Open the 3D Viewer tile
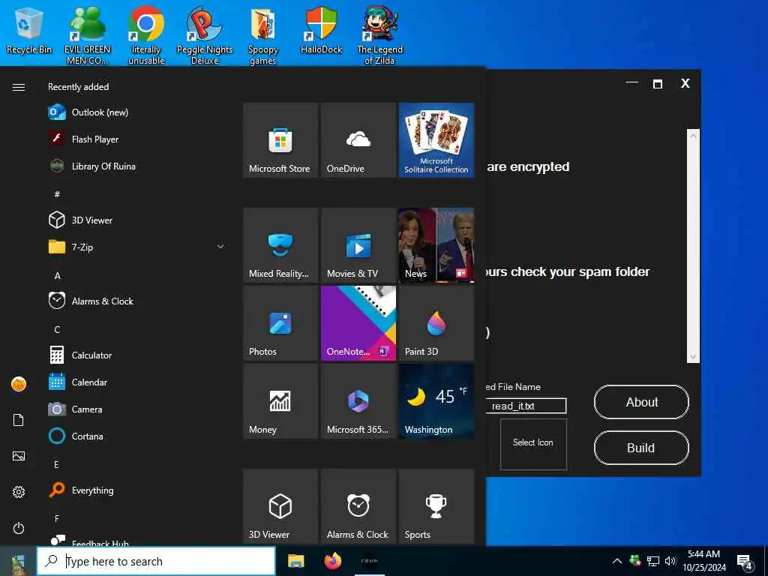Screen dimensions: 768x576 [x=280, y=506]
